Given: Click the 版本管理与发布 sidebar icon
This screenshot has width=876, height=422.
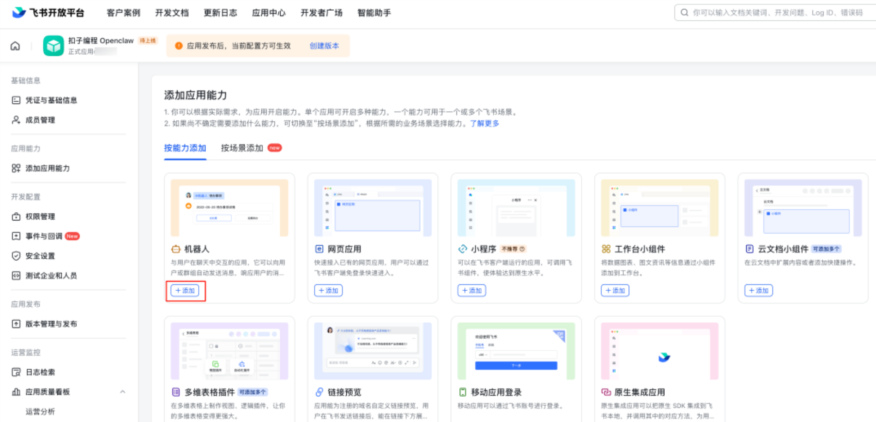Looking at the screenshot, I should [x=16, y=324].
